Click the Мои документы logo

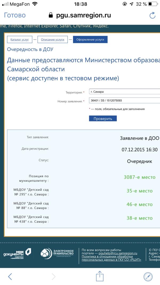(17, 253)
